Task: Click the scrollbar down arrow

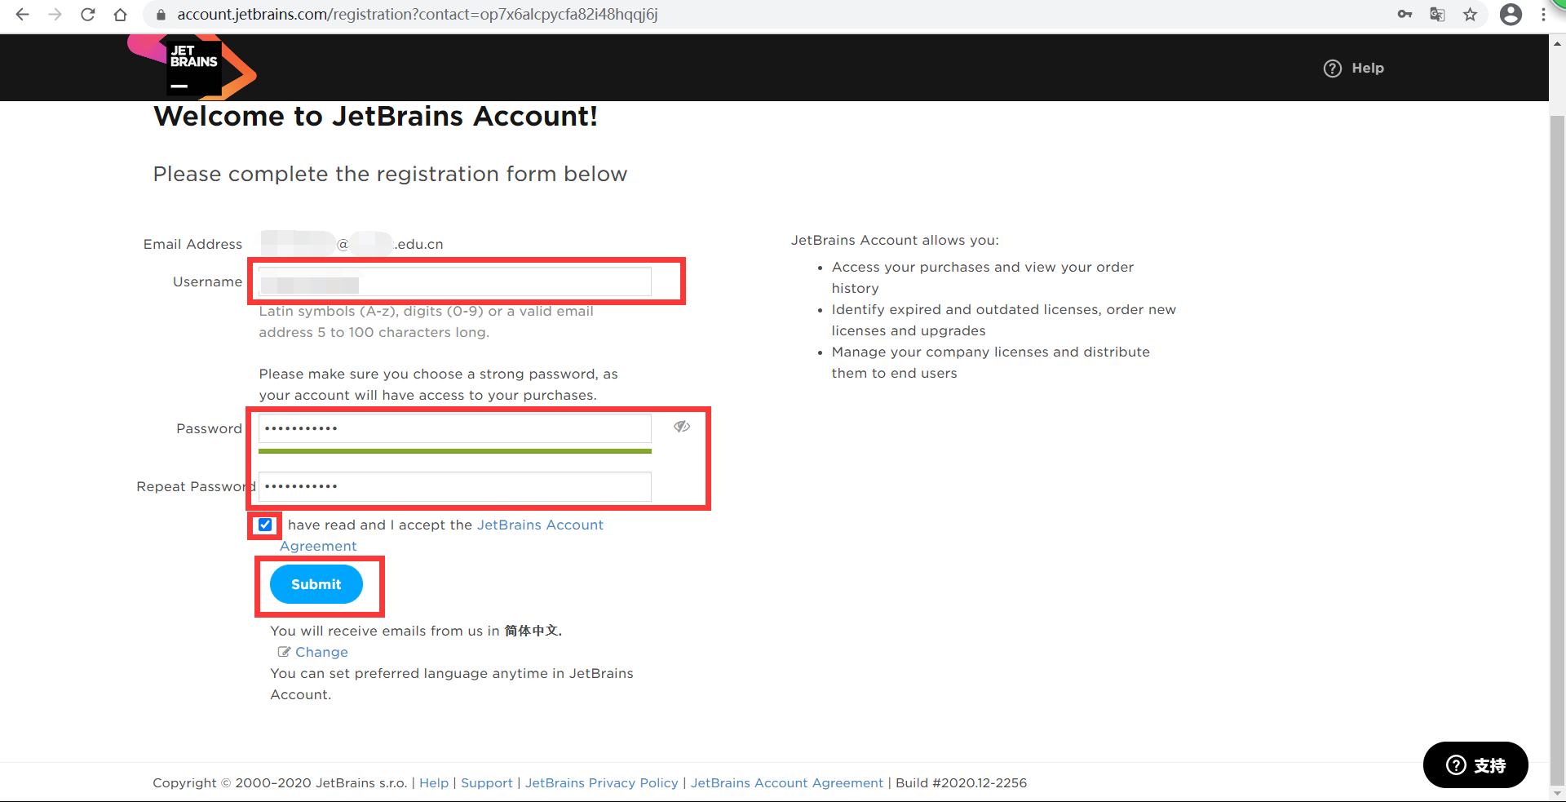Action: [1557, 793]
